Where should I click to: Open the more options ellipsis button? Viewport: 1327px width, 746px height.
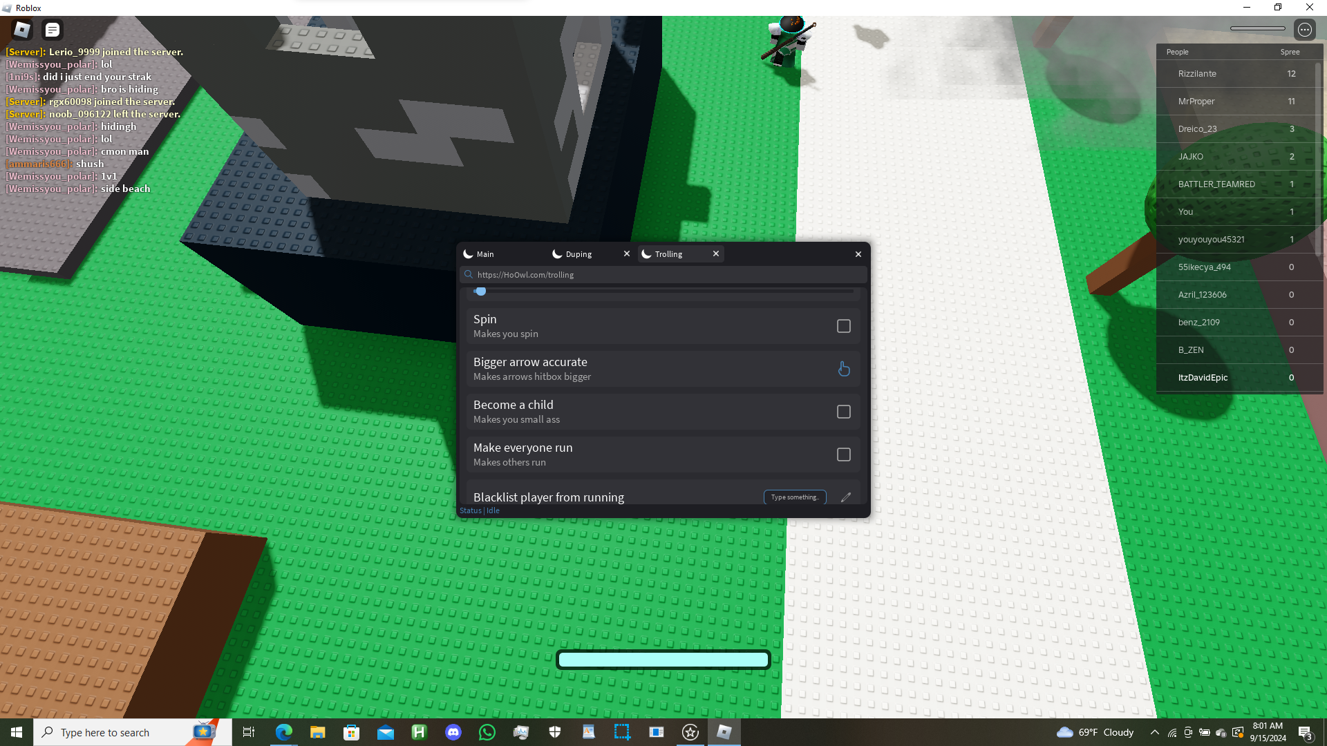pyautogui.click(x=1304, y=30)
